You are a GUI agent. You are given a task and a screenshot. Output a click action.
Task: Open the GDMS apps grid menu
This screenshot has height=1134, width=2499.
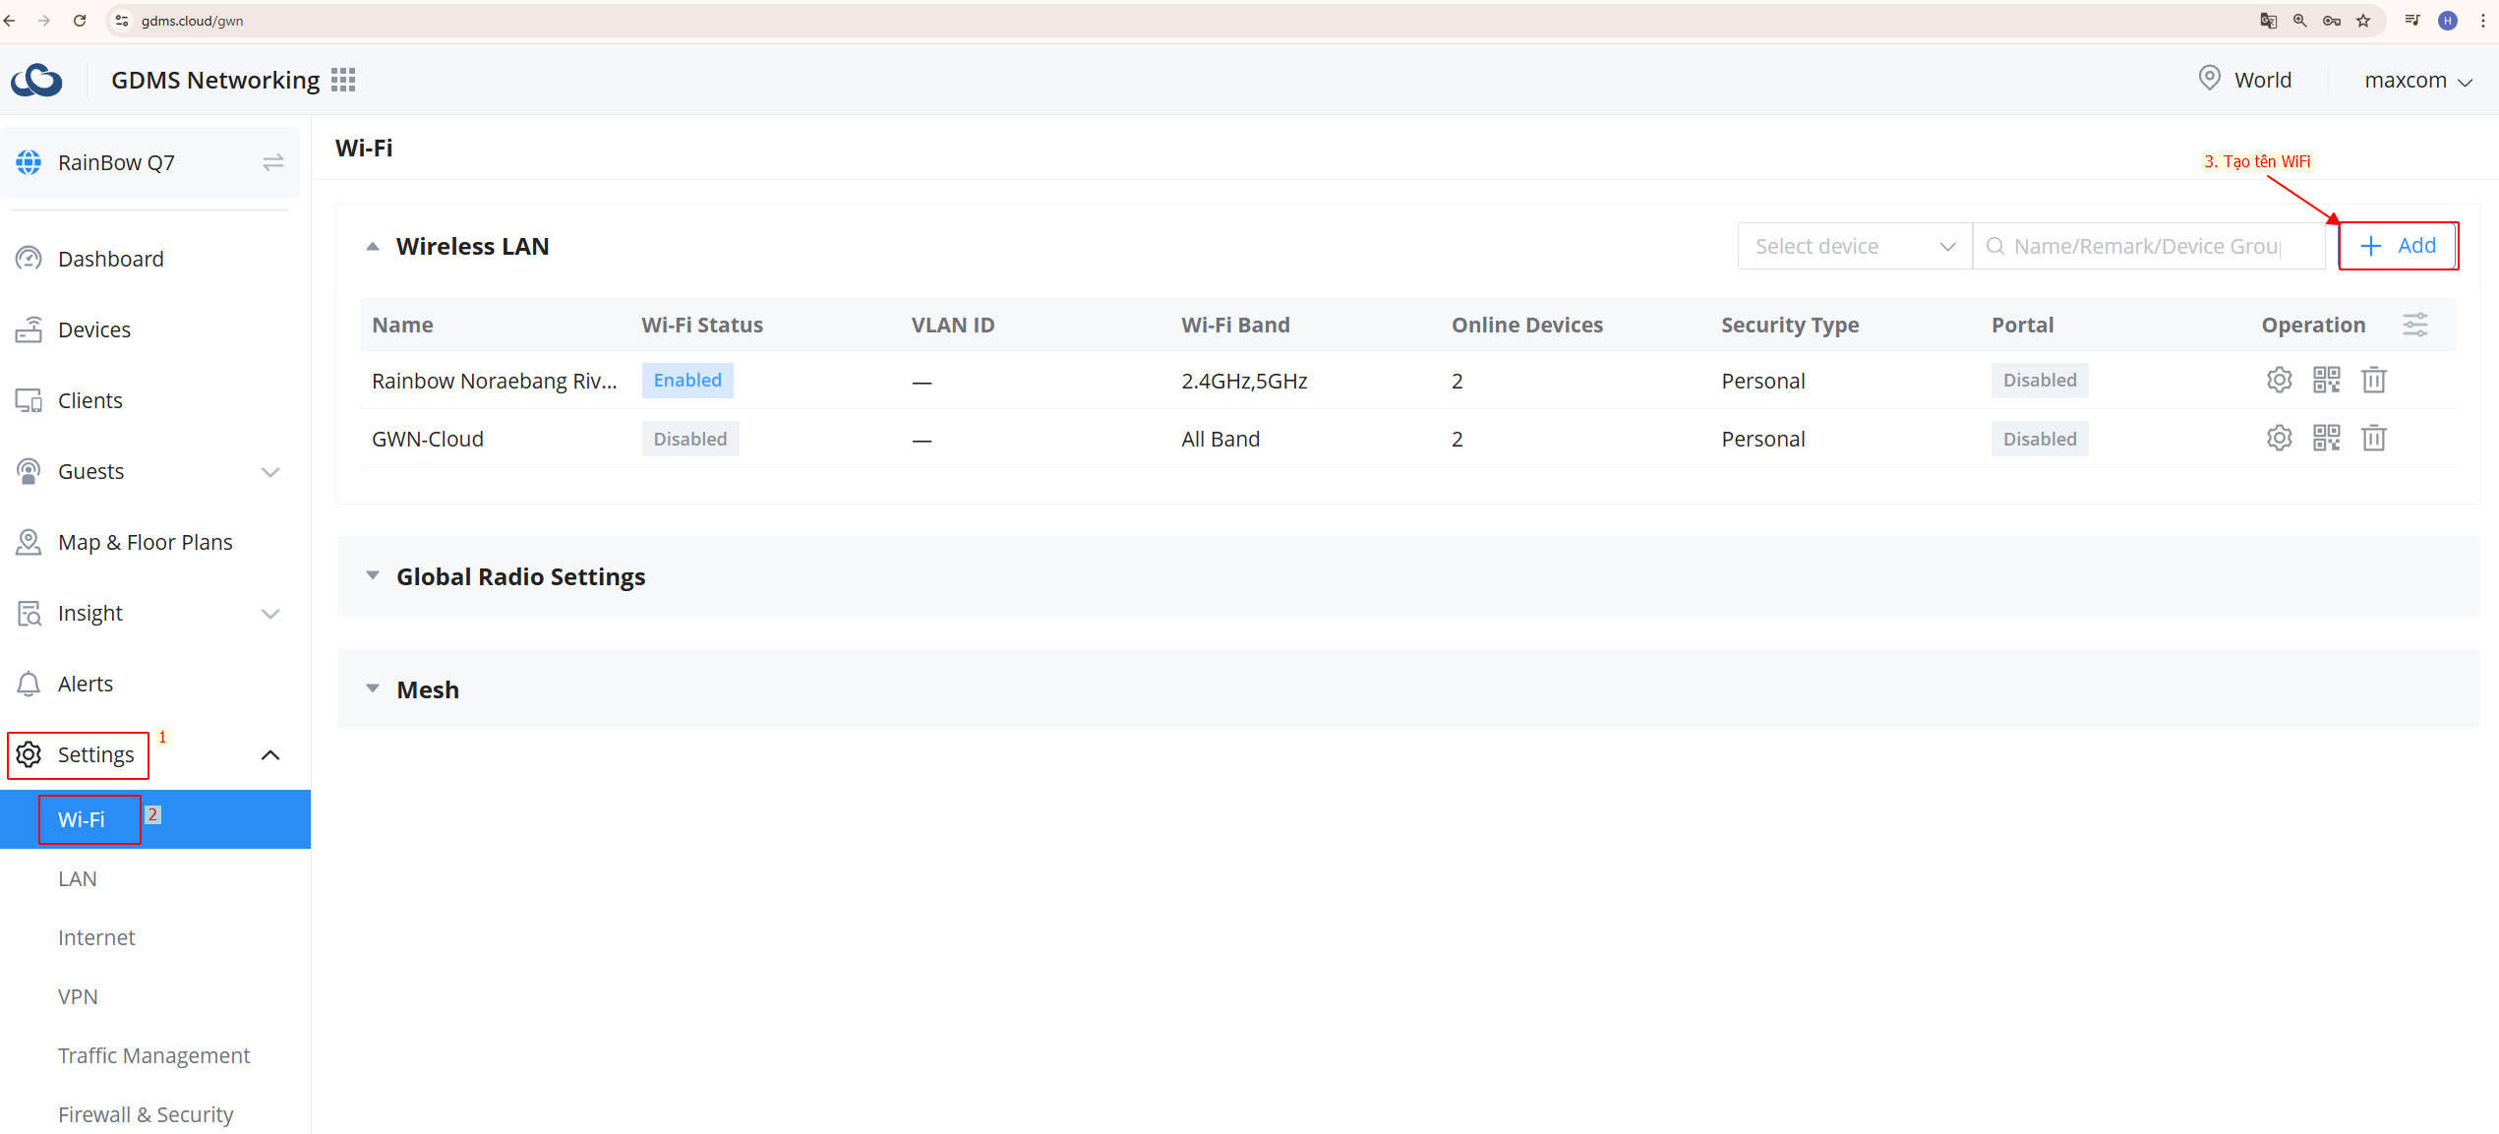pyautogui.click(x=342, y=80)
